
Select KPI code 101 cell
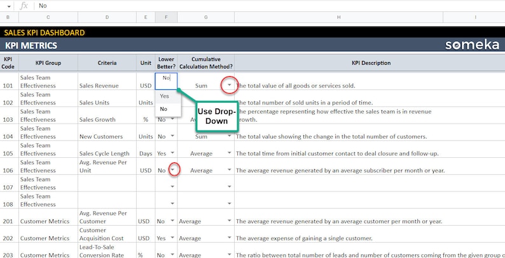(x=10, y=82)
